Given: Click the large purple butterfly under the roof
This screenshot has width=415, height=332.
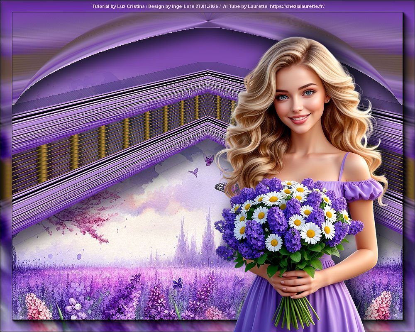Looking at the screenshot, I should point(210,160).
